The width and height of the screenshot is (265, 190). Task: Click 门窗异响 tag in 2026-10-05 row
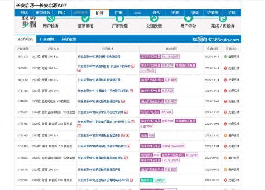coord(147,126)
